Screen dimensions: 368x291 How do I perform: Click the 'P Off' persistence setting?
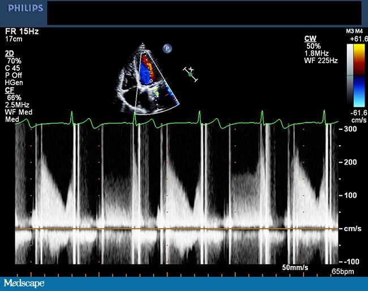pos(14,75)
